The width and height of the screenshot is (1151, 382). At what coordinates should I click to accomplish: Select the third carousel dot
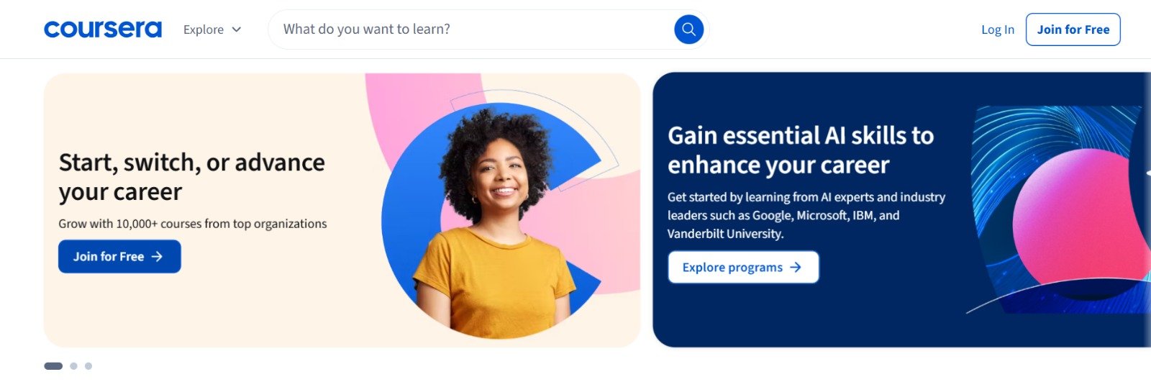(x=88, y=366)
